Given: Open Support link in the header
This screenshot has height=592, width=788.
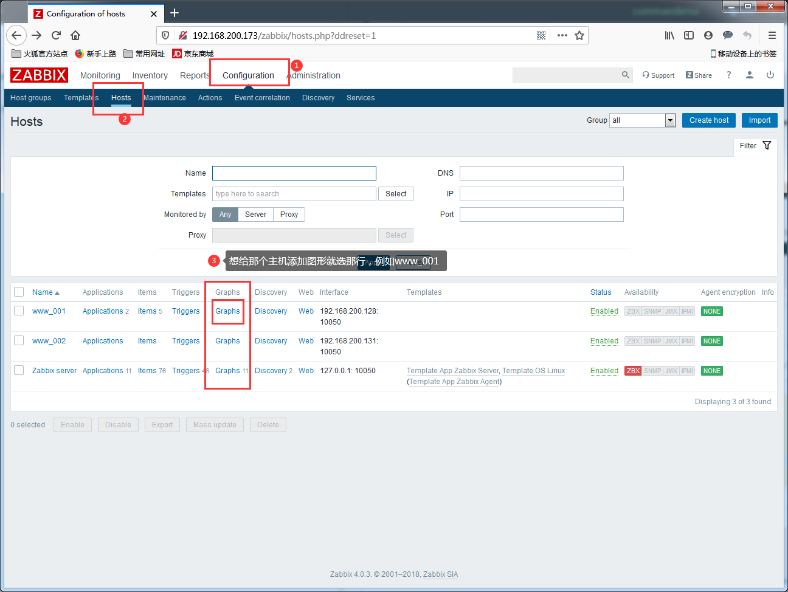Looking at the screenshot, I should [658, 75].
